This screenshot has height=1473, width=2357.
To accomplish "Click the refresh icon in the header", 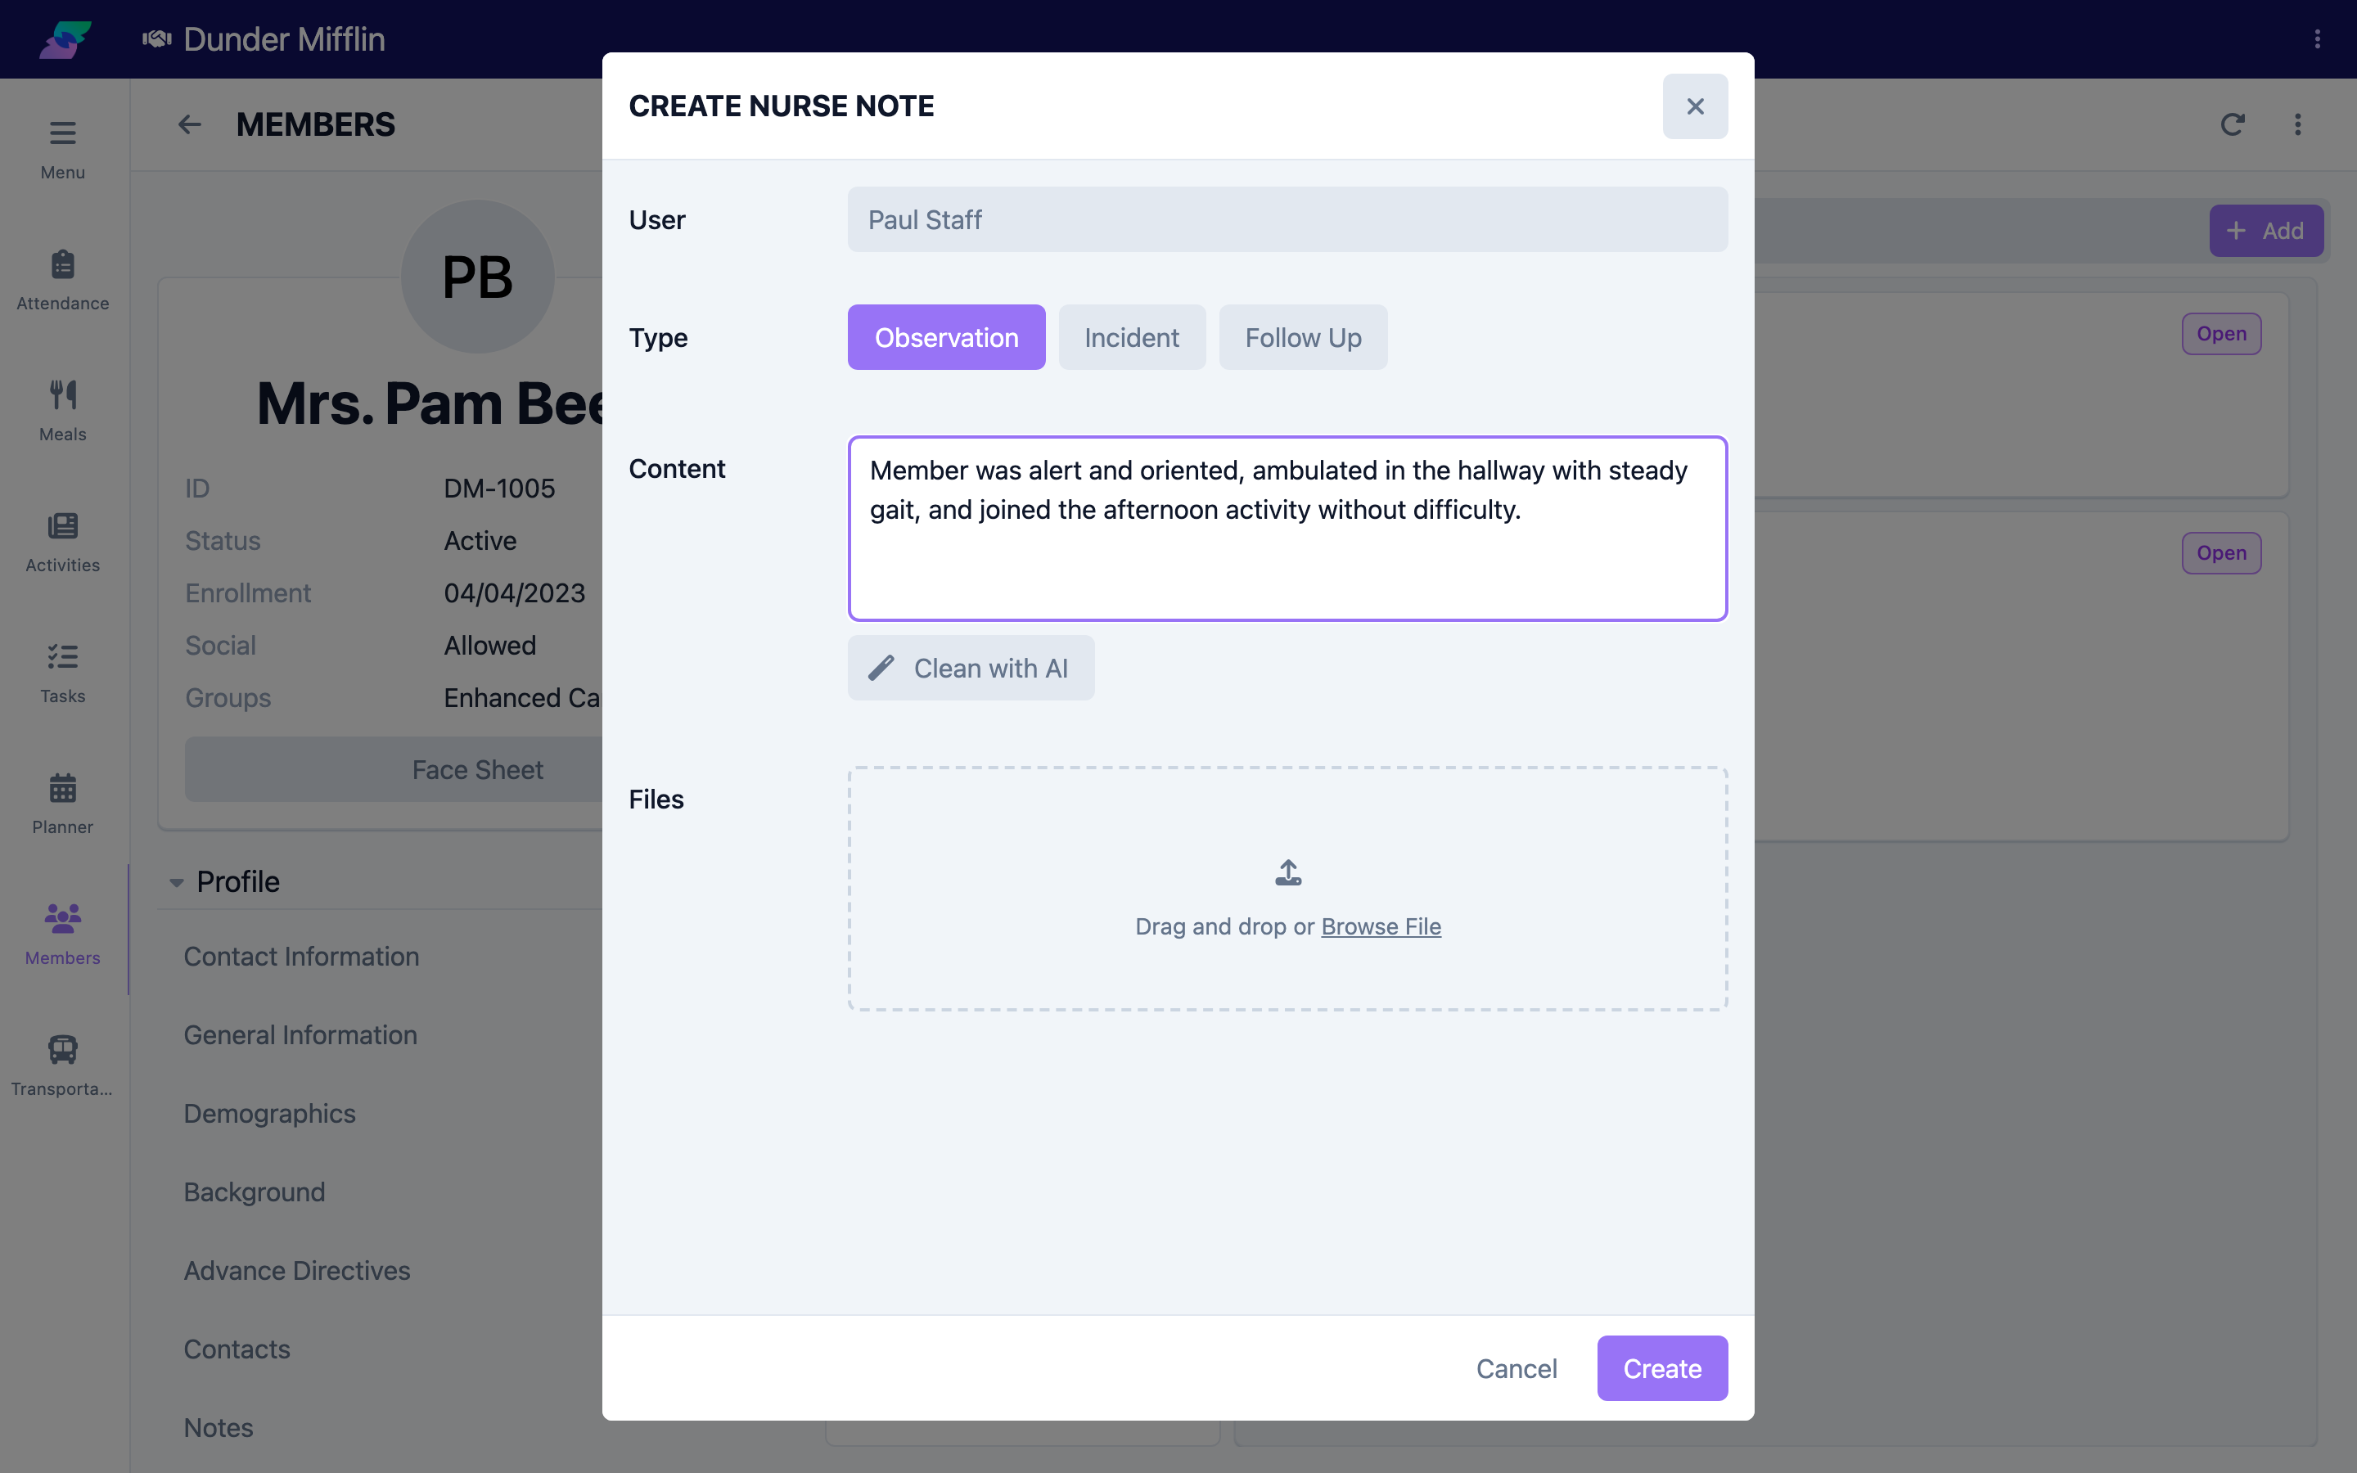I will pos(2233,124).
